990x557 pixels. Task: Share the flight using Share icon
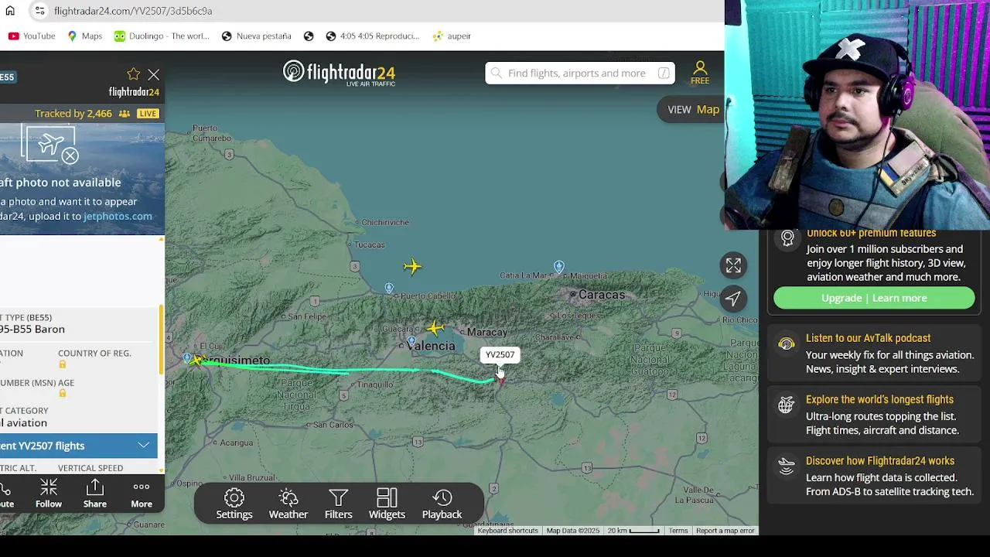95,494
